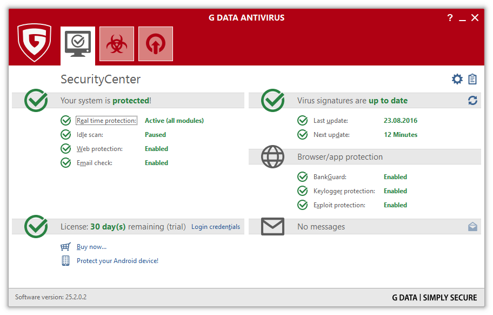493x315 pixels.
Task: Click the No messages header
Action: pyautogui.click(x=321, y=227)
